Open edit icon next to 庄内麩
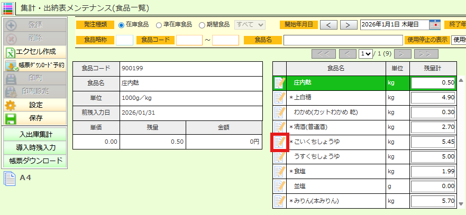Image resolution: width=466 pixels, height=215 pixels. 279,83
